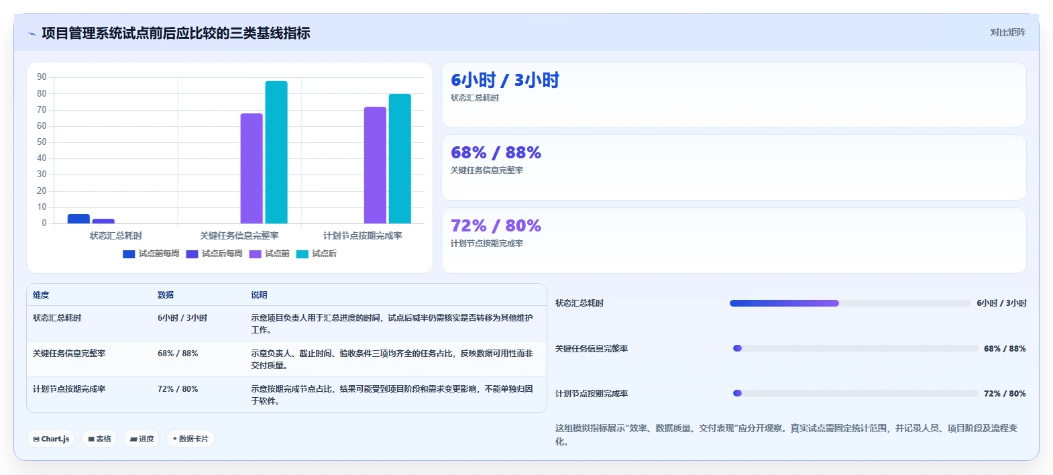Click the 68% / 88% table cell
The width and height of the screenshot is (1053, 475).
(178, 354)
